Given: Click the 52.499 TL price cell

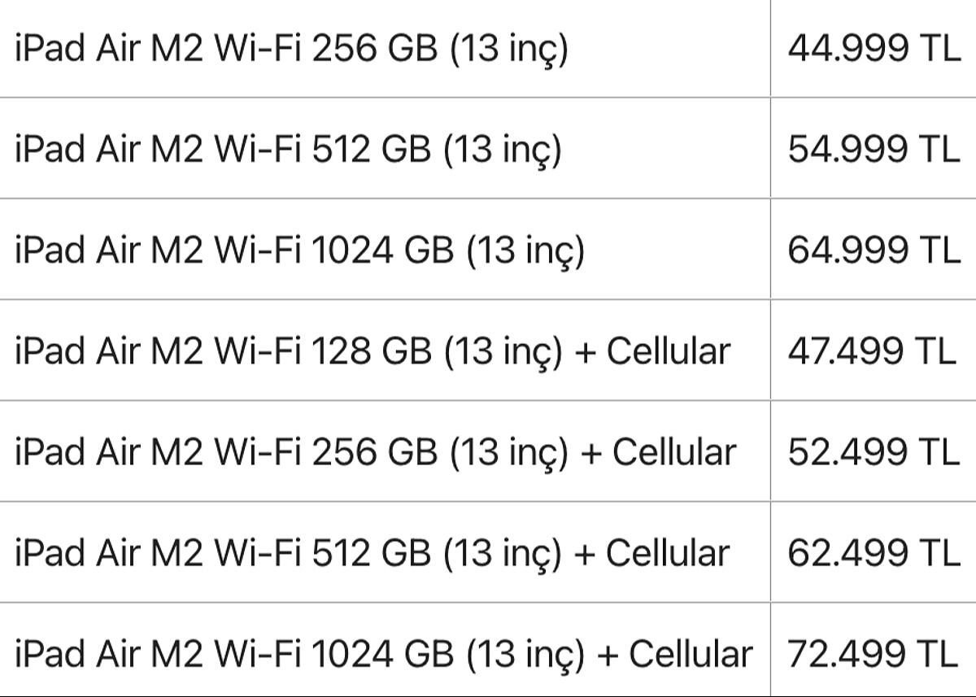Looking at the screenshot, I should coord(873,452).
